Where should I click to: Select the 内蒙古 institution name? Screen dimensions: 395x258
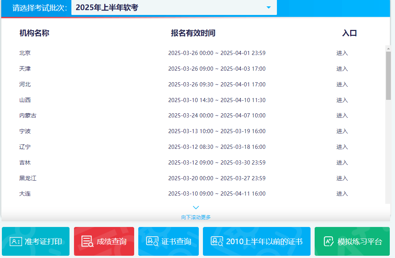click(x=28, y=116)
